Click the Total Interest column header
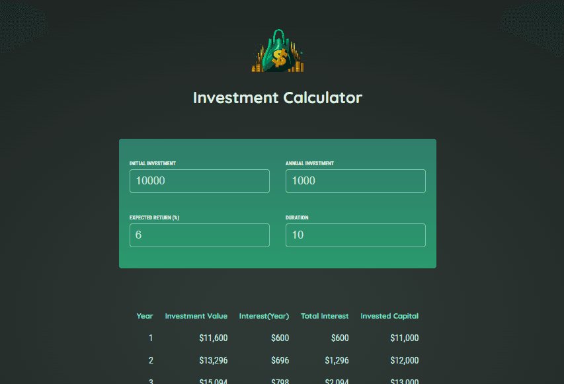This screenshot has width=564, height=384. 325,316
